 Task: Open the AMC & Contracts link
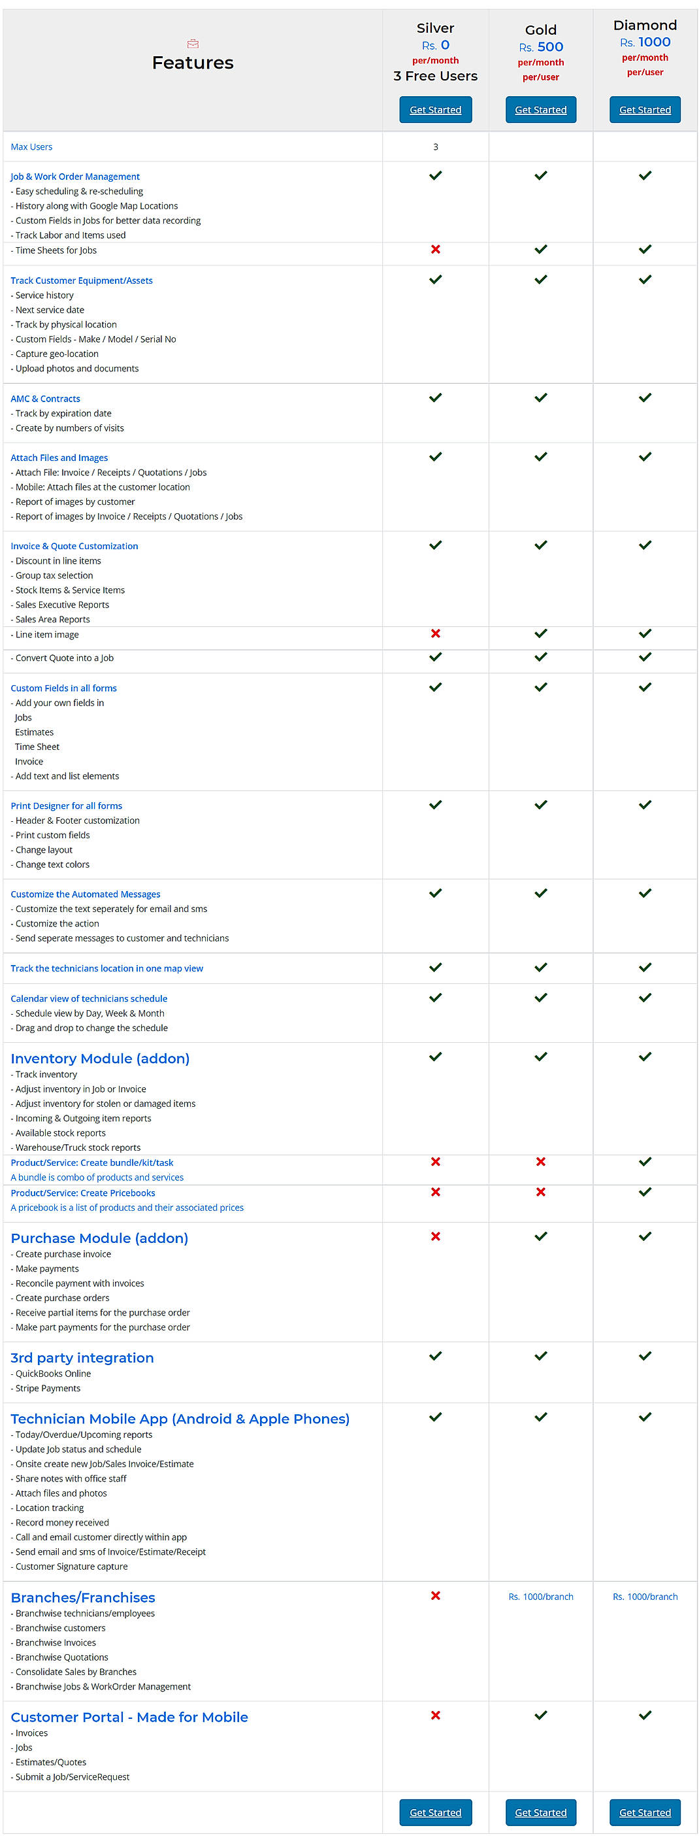pos(45,399)
